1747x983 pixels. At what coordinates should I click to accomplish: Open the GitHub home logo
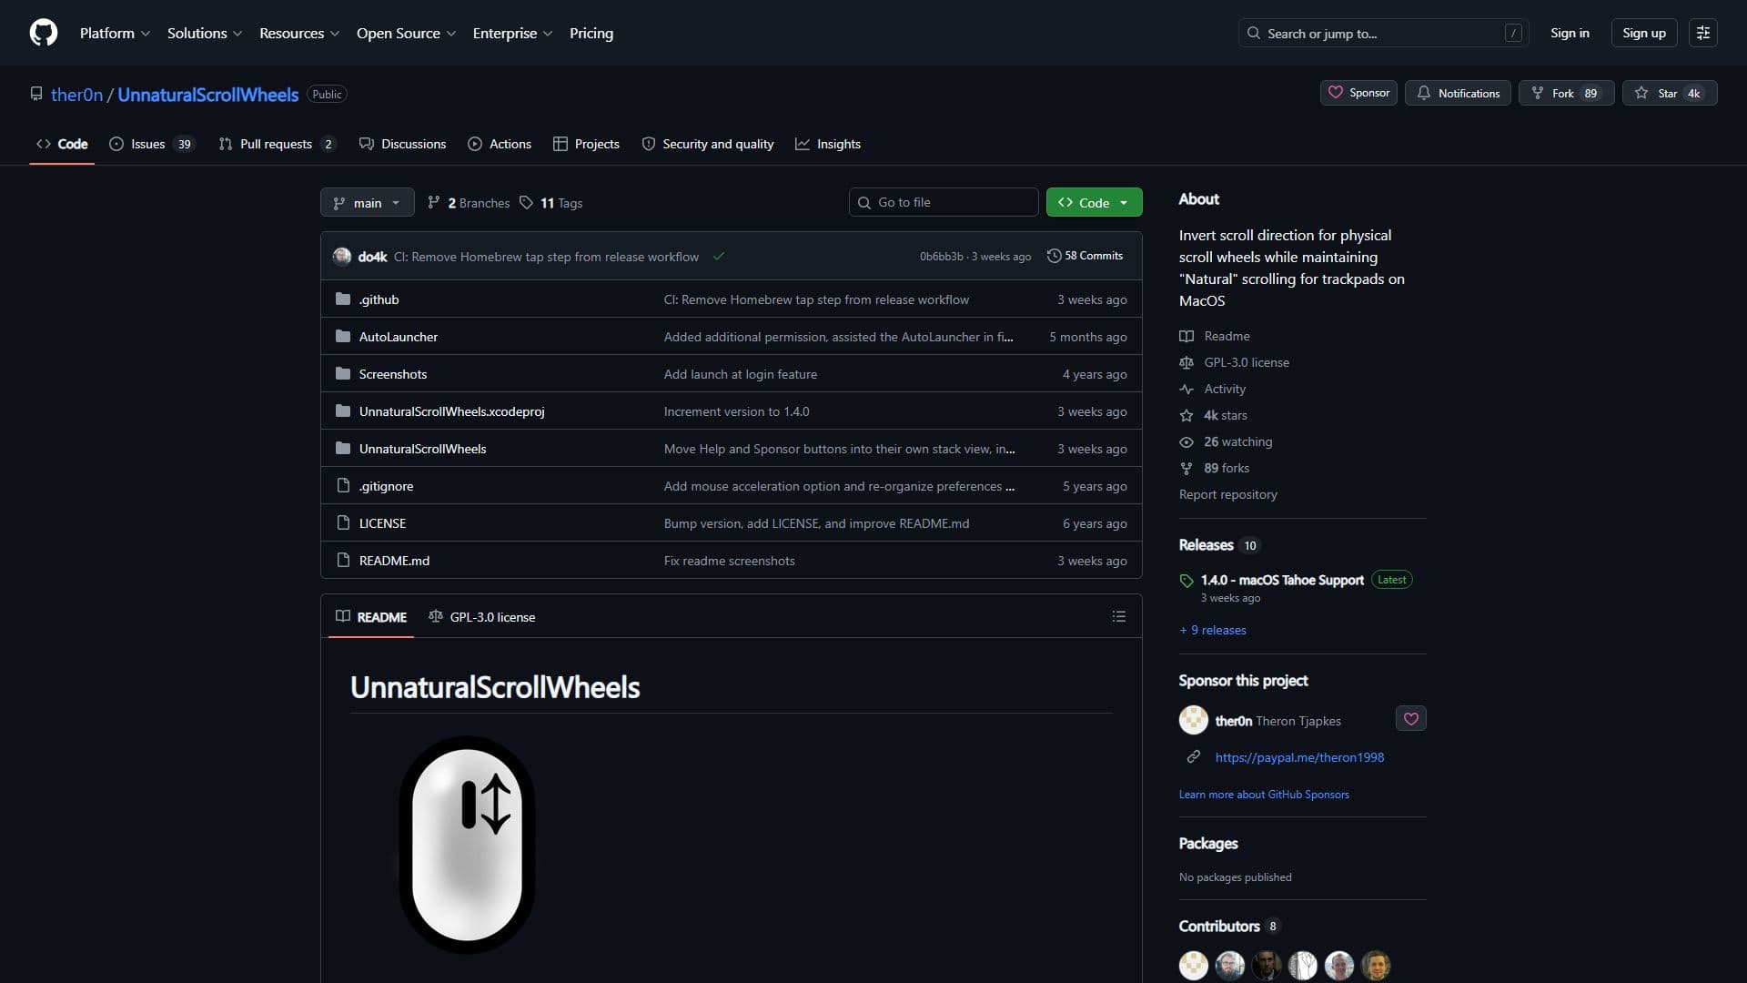[44, 33]
